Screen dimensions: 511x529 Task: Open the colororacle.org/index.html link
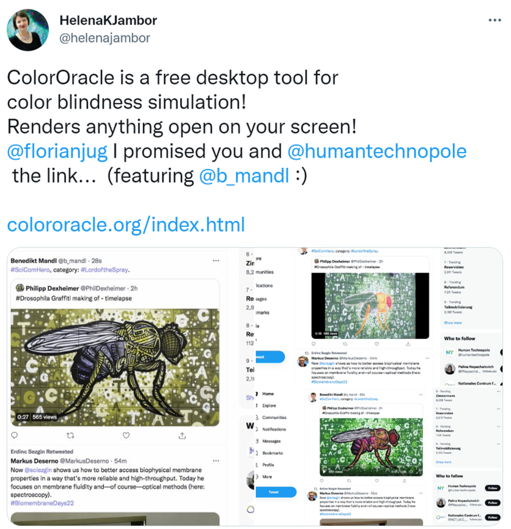click(126, 225)
